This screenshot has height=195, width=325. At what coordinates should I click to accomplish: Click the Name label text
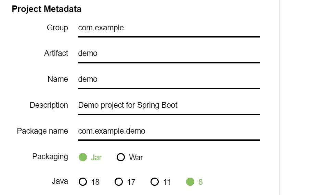58,79
